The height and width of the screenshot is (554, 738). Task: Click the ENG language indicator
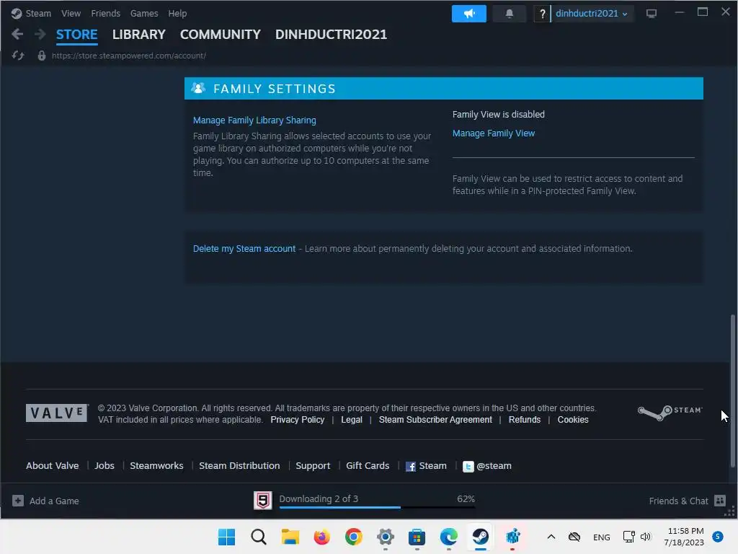pyautogui.click(x=601, y=537)
